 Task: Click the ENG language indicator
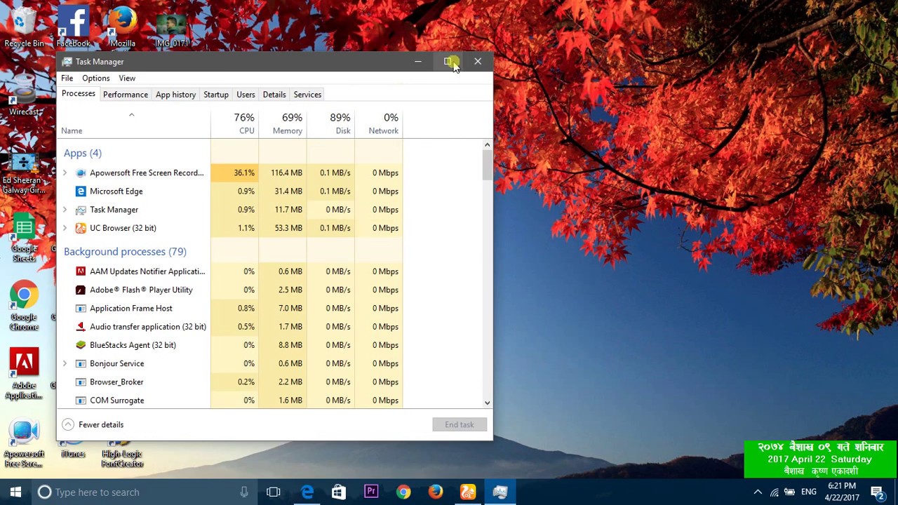(809, 492)
